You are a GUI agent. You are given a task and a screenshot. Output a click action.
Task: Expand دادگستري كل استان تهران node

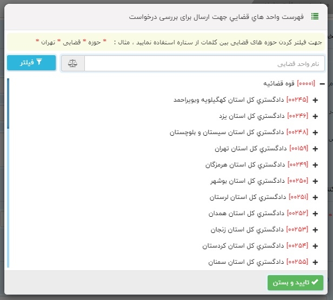315,149
